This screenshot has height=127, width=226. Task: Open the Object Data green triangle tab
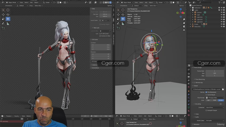tap(189, 108)
